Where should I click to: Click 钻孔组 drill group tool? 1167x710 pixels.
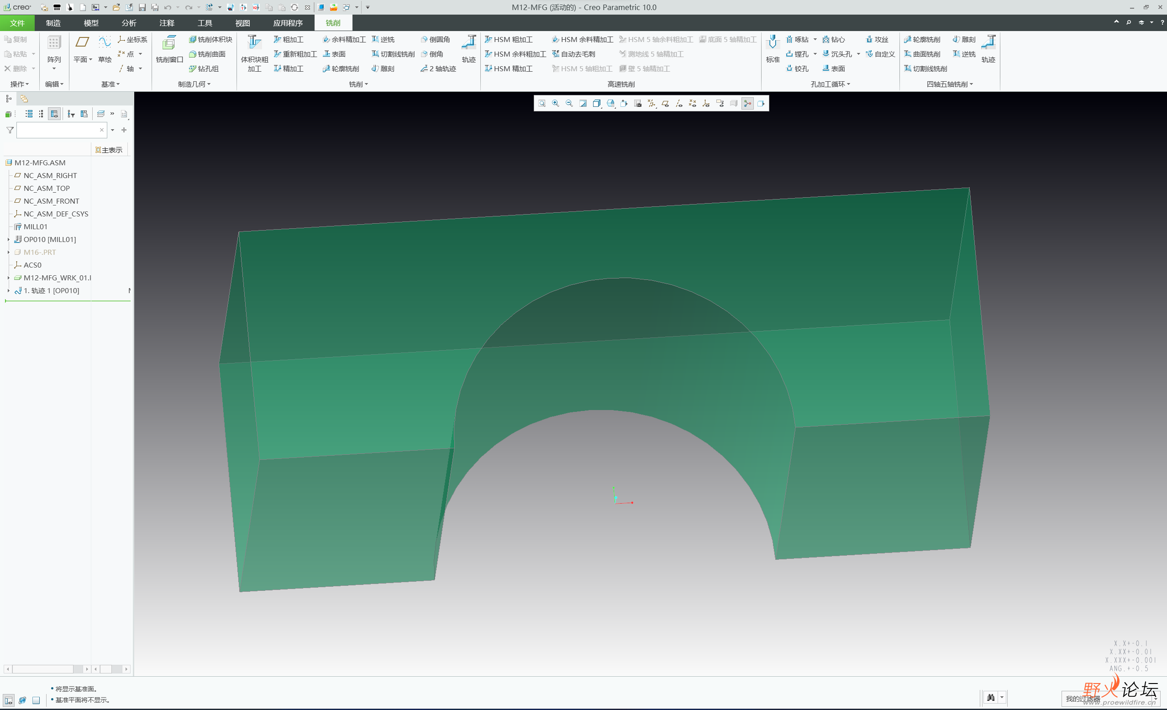204,68
